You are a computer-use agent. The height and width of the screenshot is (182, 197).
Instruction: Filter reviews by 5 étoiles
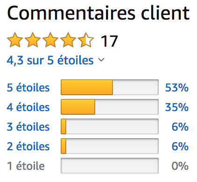[28, 87]
